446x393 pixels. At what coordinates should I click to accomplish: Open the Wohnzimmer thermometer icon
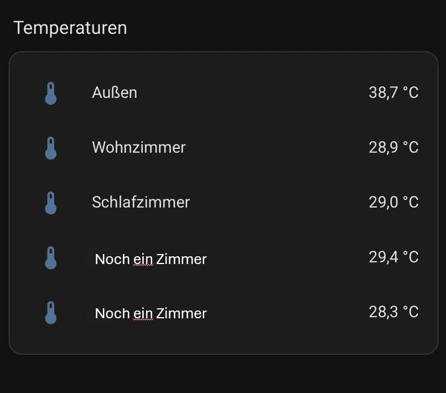click(x=50, y=148)
